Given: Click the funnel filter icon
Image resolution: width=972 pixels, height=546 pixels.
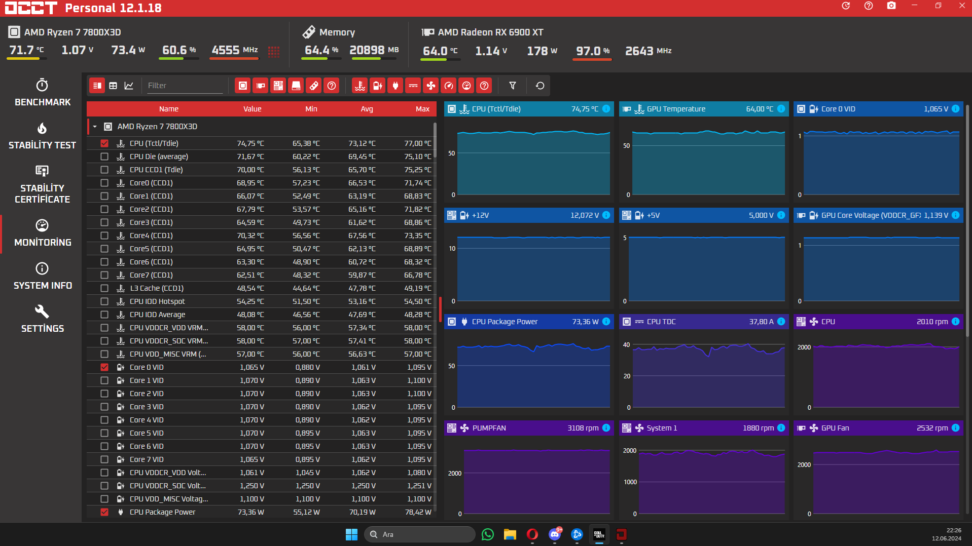Looking at the screenshot, I should (x=513, y=86).
